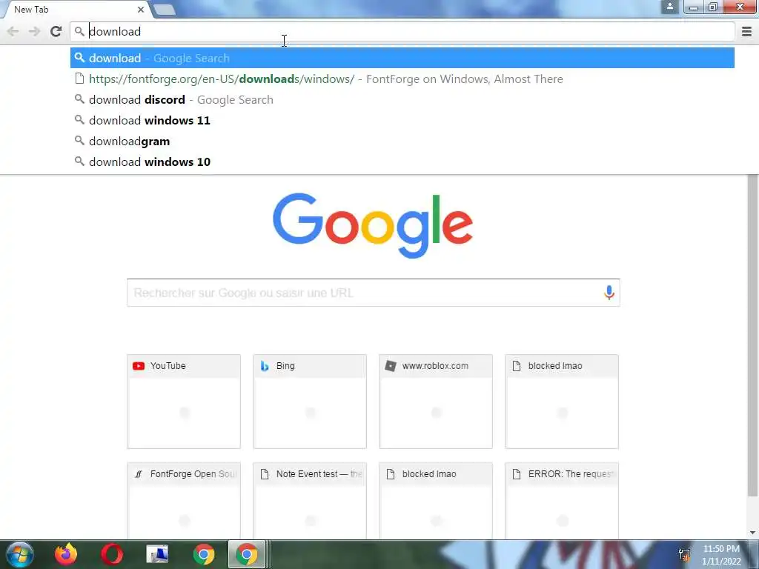Open a new tab with the blank tab button
The width and height of the screenshot is (759, 569).
click(164, 9)
